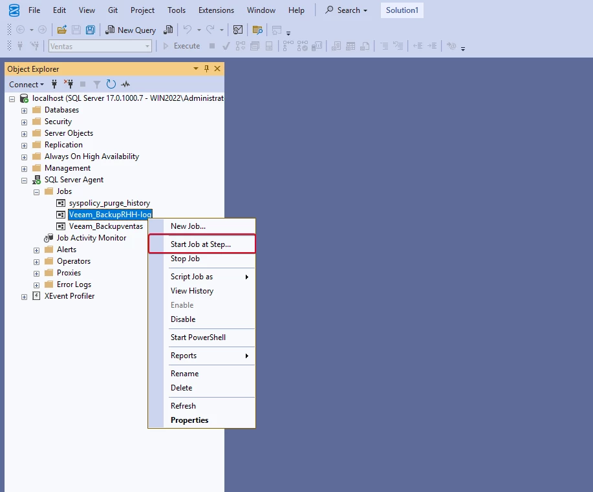Select the Proxies folder
Viewport: 593px width, 492px height.
(x=69, y=273)
